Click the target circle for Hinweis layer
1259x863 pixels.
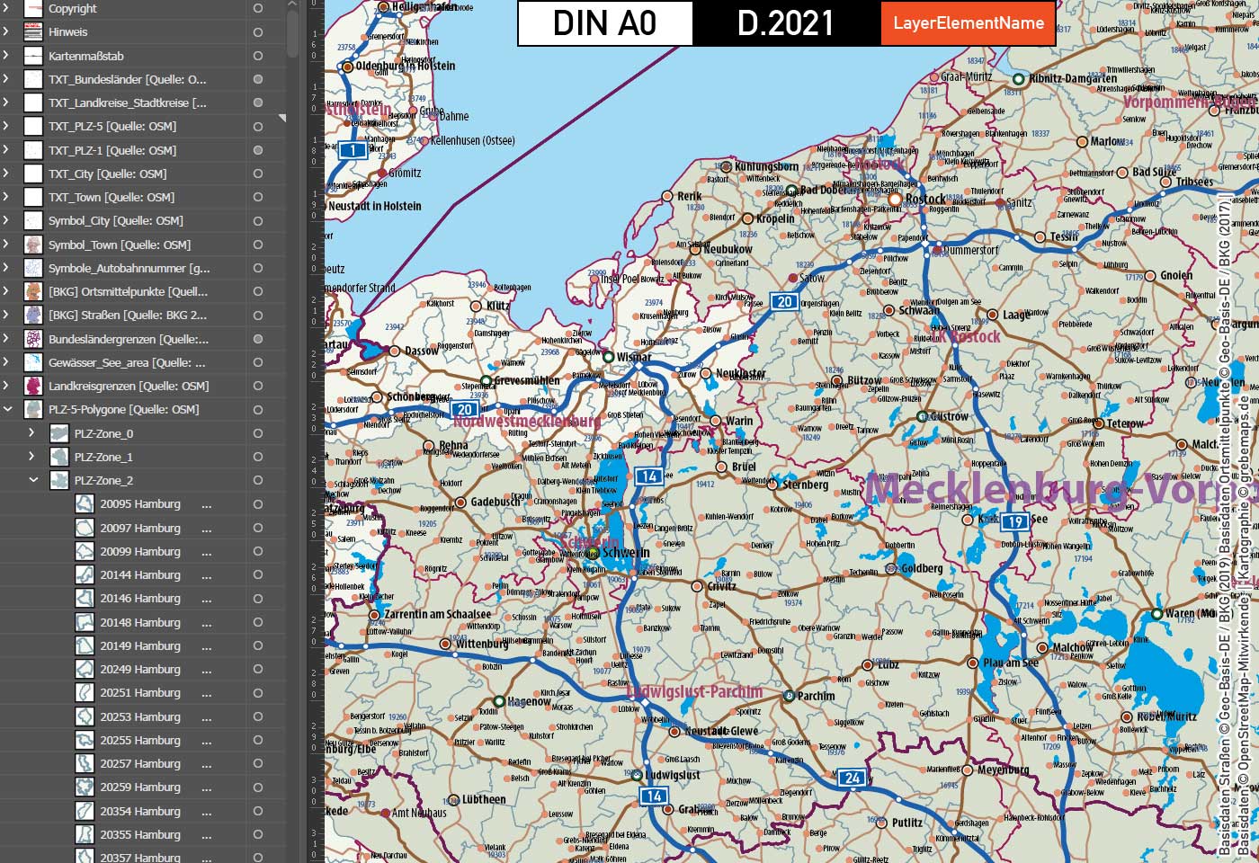click(x=256, y=31)
